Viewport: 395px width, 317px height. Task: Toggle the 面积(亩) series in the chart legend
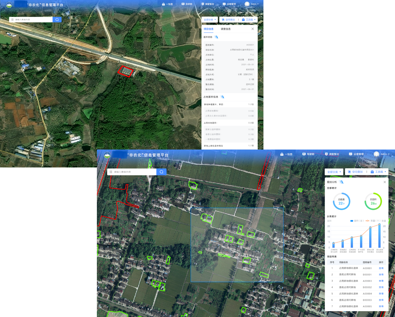tap(357, 221)
